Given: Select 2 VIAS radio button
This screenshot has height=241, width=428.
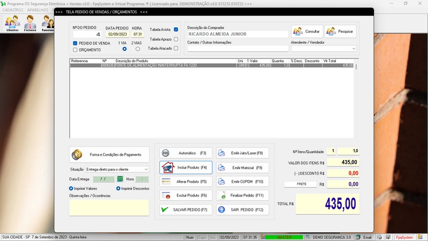Looking at the screenshot, I should pos(137,49).
